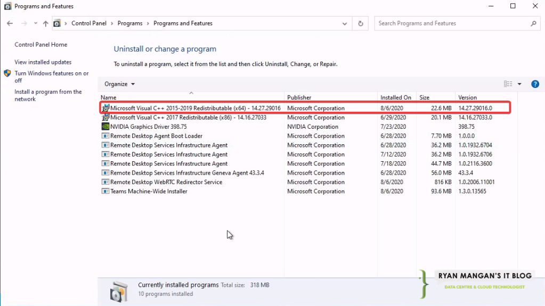Viewport: 545px width, 306px height.
Task: Sort by the Version column header
Action: (x=486, y=97)
